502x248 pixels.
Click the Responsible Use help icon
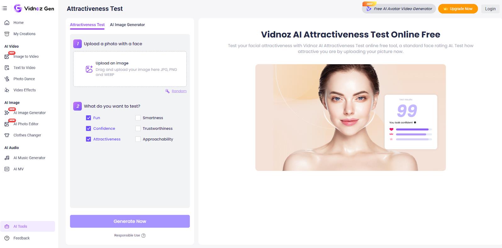click(143, 235)
